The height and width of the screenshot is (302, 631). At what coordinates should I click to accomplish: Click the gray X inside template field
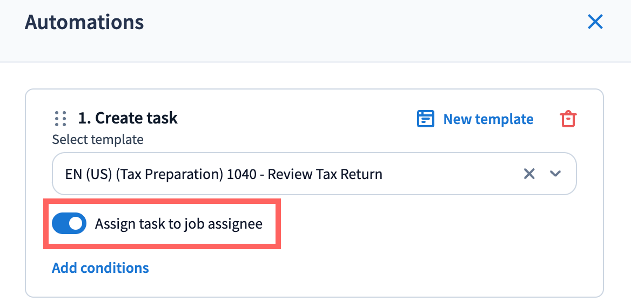coord(529,174)
